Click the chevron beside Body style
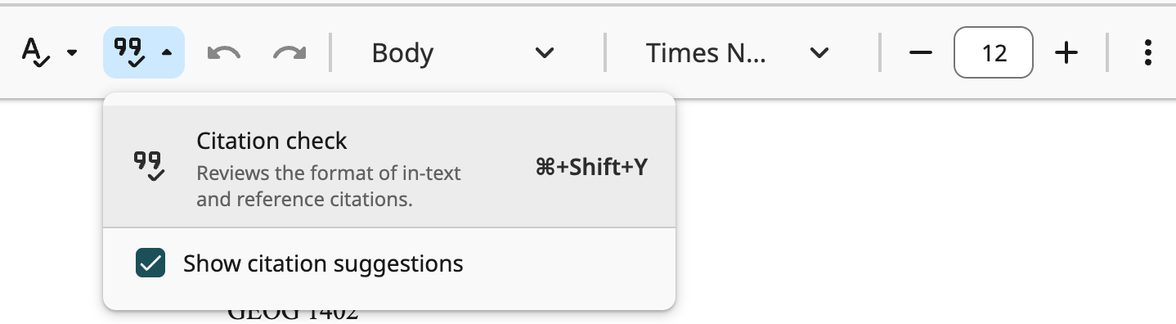Image resolution: width=1176 pixels, height=324 pixels. 545,53
